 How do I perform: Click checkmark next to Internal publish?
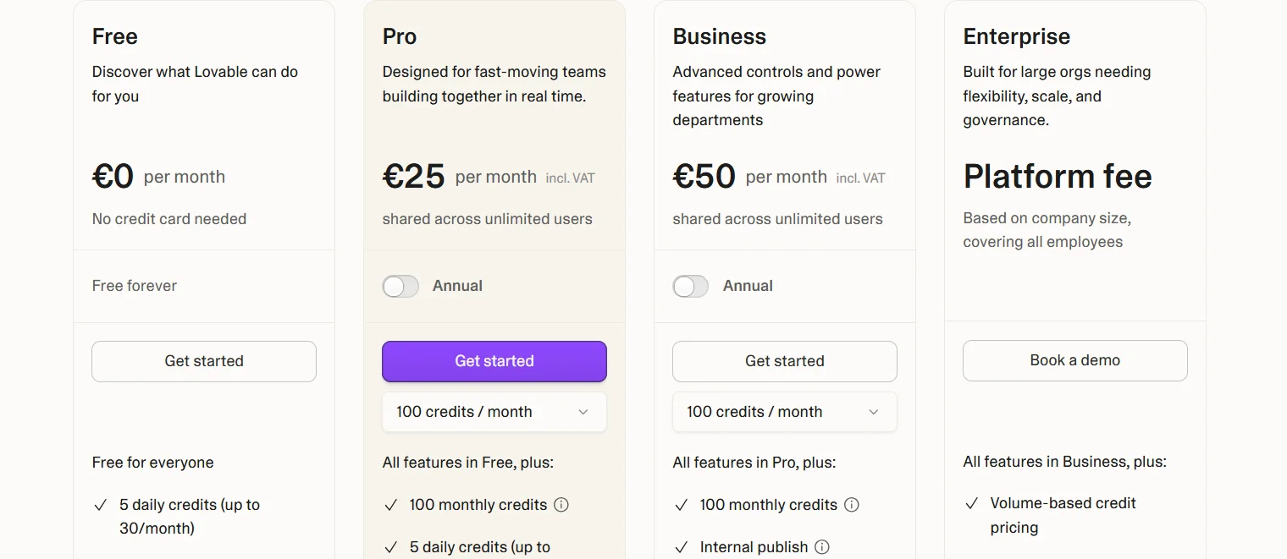click(x=681, y=547)
